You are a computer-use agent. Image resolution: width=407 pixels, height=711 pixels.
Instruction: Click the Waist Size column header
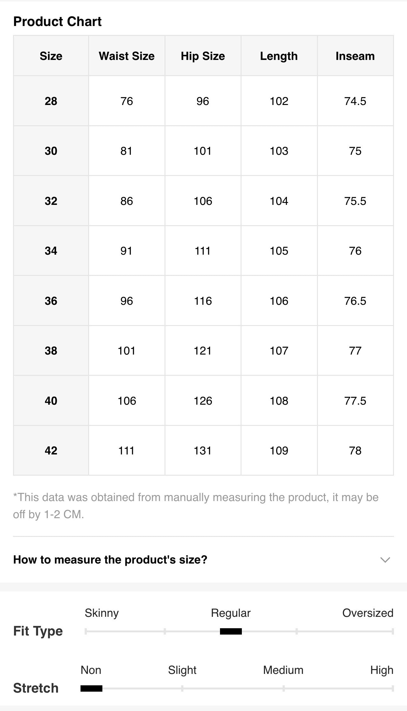pos(127,56)
